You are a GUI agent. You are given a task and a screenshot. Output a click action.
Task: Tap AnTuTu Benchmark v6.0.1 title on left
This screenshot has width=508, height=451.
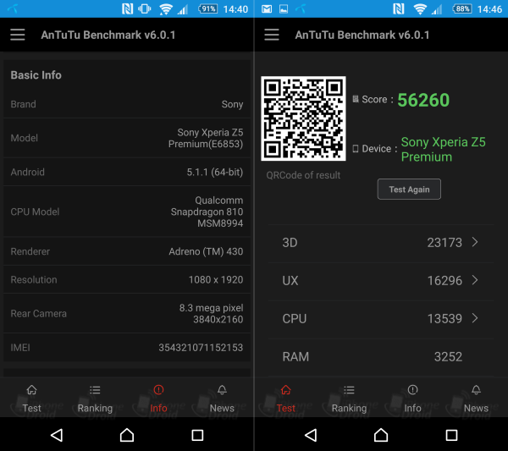[108, 35]
